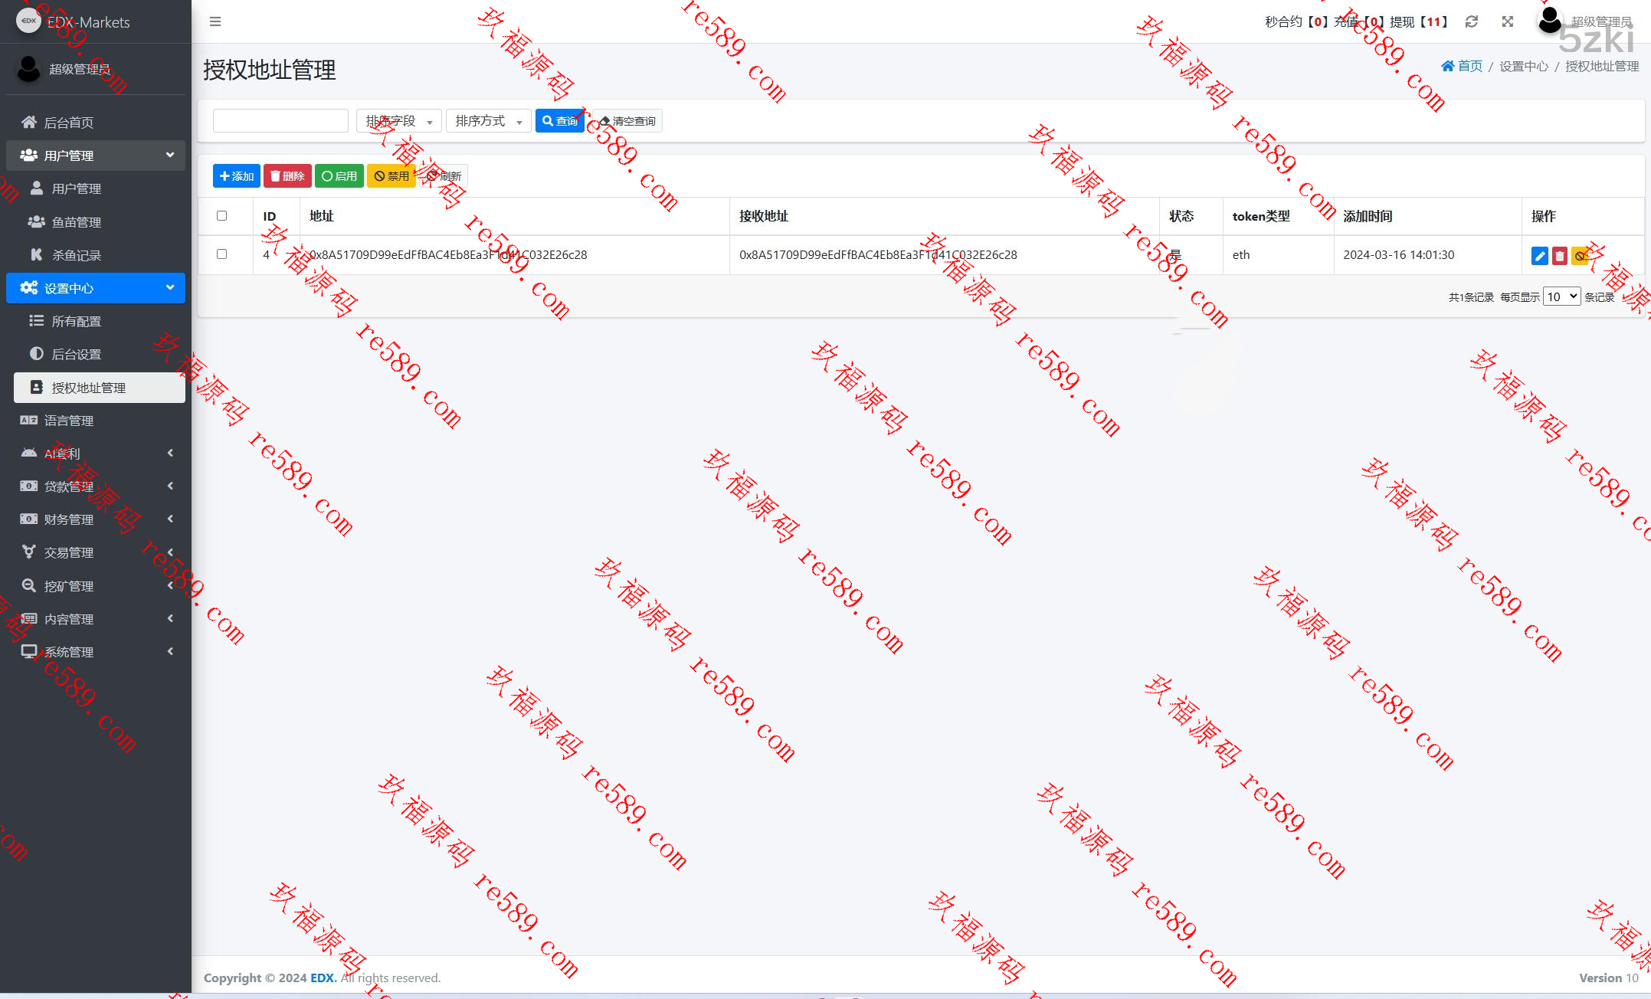
Task: Open the 排序字段 dropdown
Action: tap(398, 121)
